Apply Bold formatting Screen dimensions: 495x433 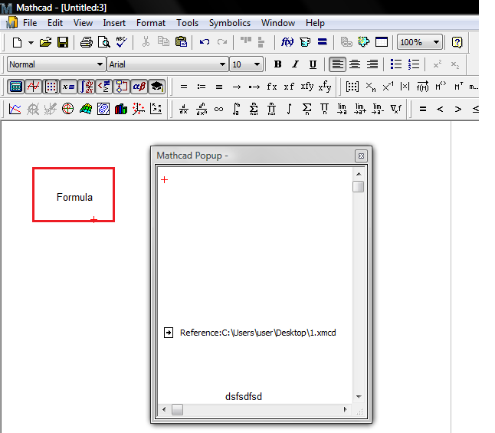click(x=278, y=64)
